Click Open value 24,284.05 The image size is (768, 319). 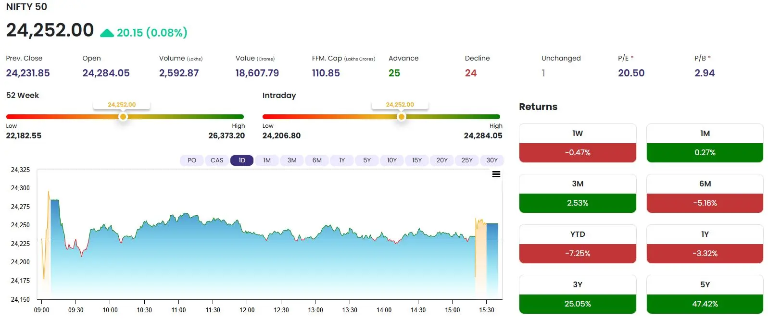(106, 73)
